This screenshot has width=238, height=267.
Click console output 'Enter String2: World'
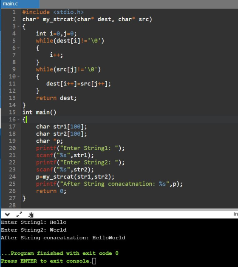(x=34, y=230)
